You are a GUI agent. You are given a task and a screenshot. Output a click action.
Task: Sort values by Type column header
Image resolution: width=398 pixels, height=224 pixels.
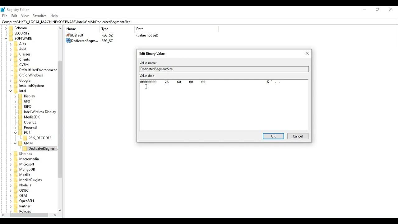click(x=117, y=29)
